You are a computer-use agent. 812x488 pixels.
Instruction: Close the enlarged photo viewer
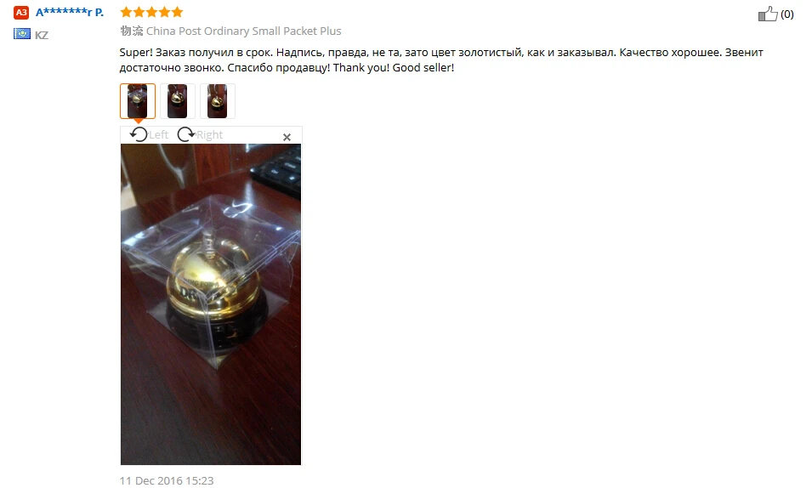pyautogui.click(x=287, y=137)
